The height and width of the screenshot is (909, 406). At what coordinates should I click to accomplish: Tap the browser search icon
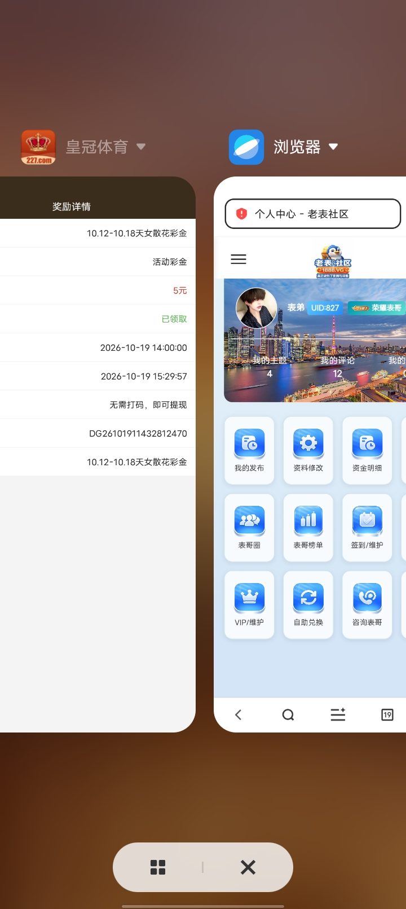point(288,715)
